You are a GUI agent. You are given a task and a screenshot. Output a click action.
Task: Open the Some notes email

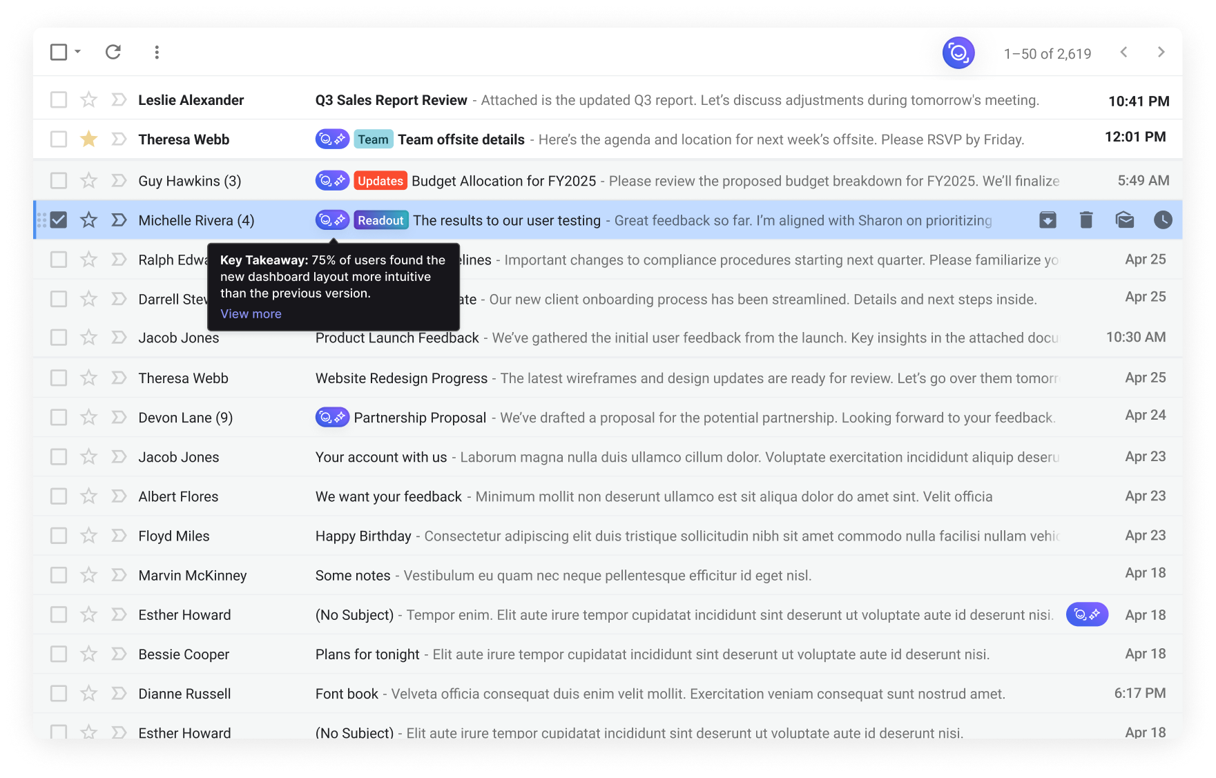(608, 575)
